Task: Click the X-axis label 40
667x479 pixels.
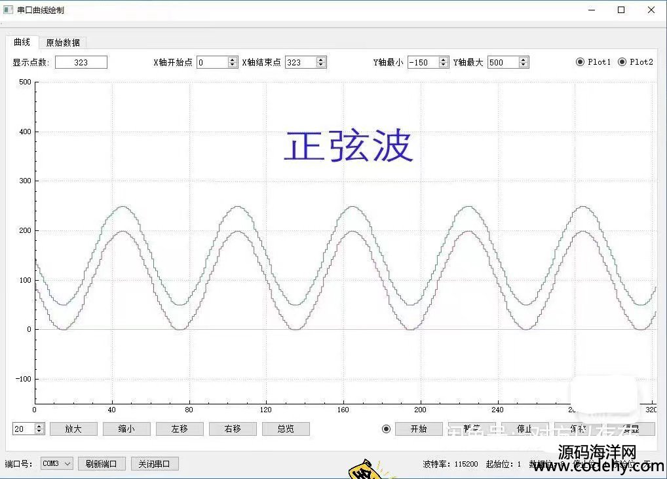Action: coord(112,410)
